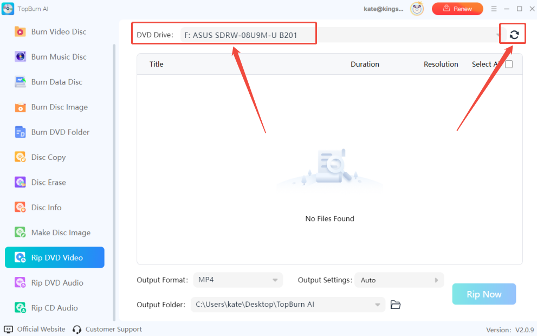
Task: Open the Official Website link
Action: point(41,329)
